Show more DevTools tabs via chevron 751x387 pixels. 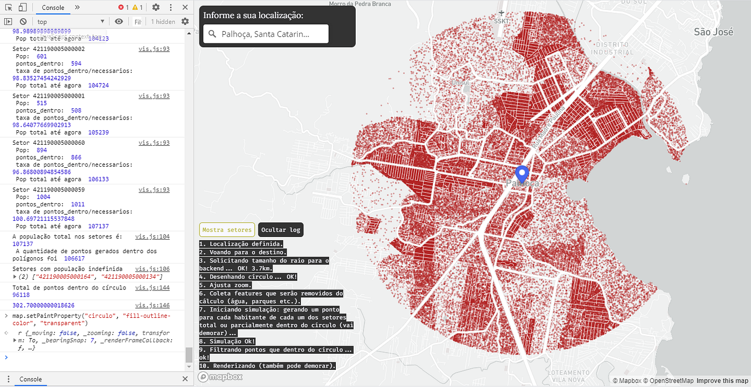point(77,8)
